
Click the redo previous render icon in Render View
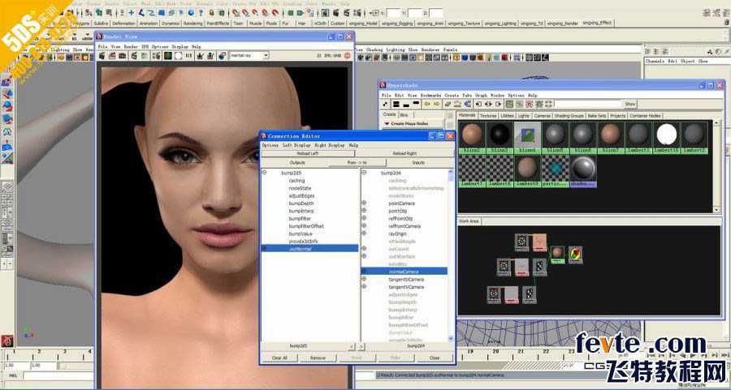click(x=102, y=56)
